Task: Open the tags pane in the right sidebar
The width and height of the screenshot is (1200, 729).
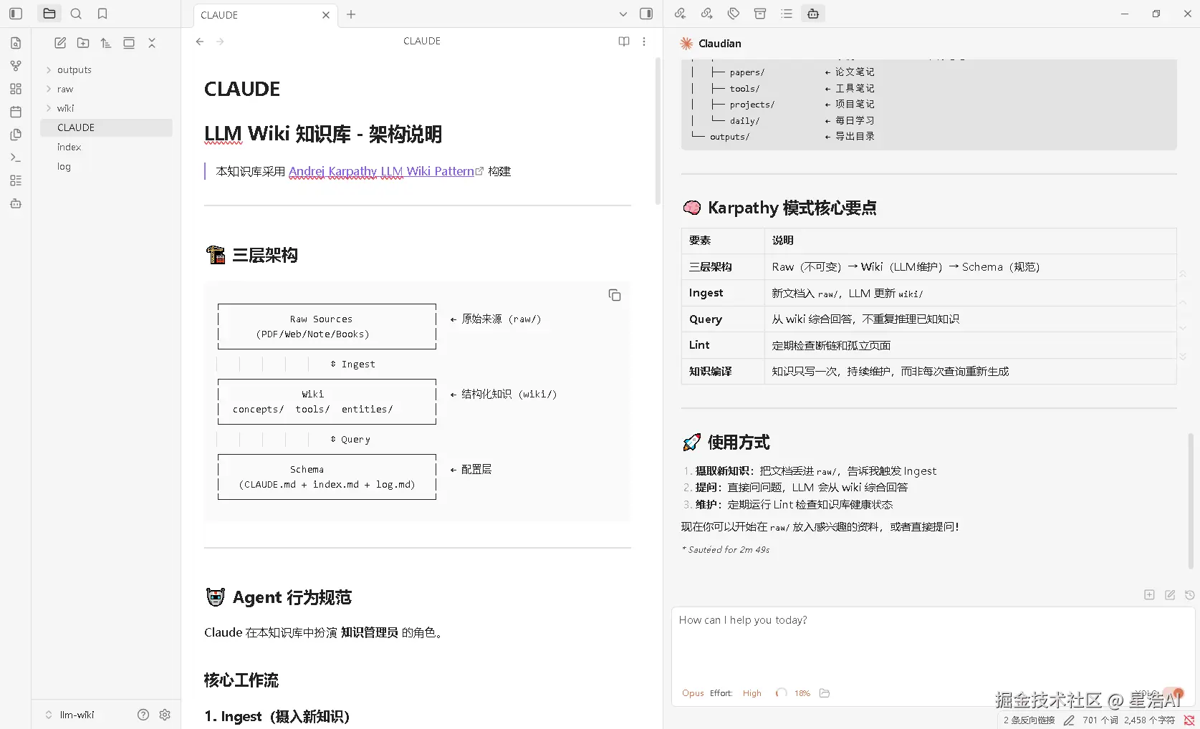Action: pyautogui.click(x=734, y=14)
